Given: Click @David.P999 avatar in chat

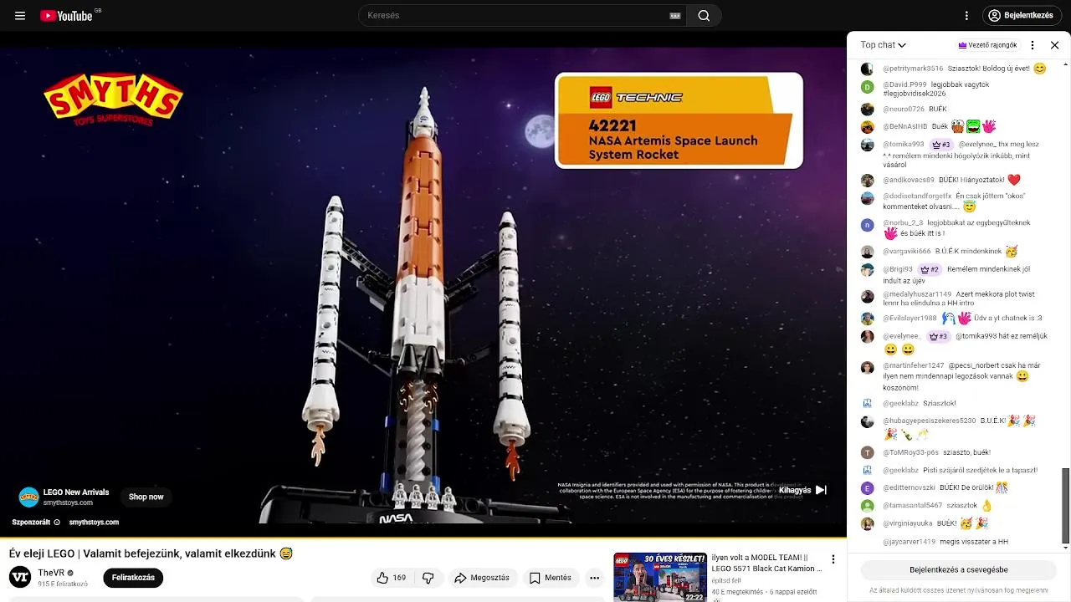Looking at the screenshot, I should [x=867, y=87].
